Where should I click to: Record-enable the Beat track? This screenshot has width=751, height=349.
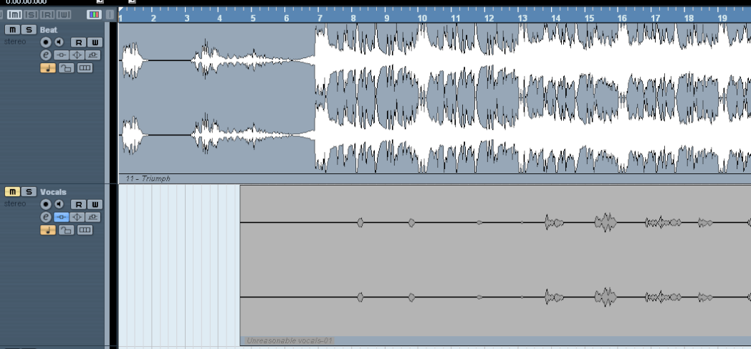click(x=45, y=42)
